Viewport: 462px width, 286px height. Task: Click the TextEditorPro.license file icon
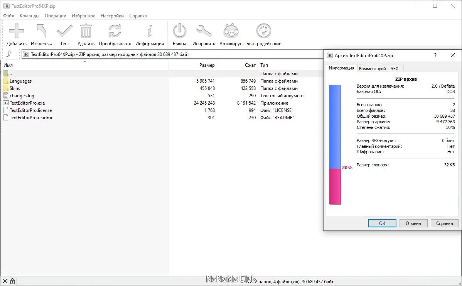(6, 110)
